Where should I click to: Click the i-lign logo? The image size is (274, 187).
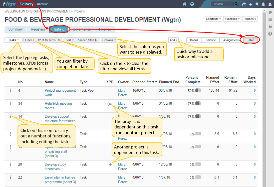point(9,4)
